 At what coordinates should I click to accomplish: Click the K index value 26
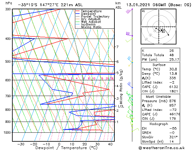coord(171,51)
